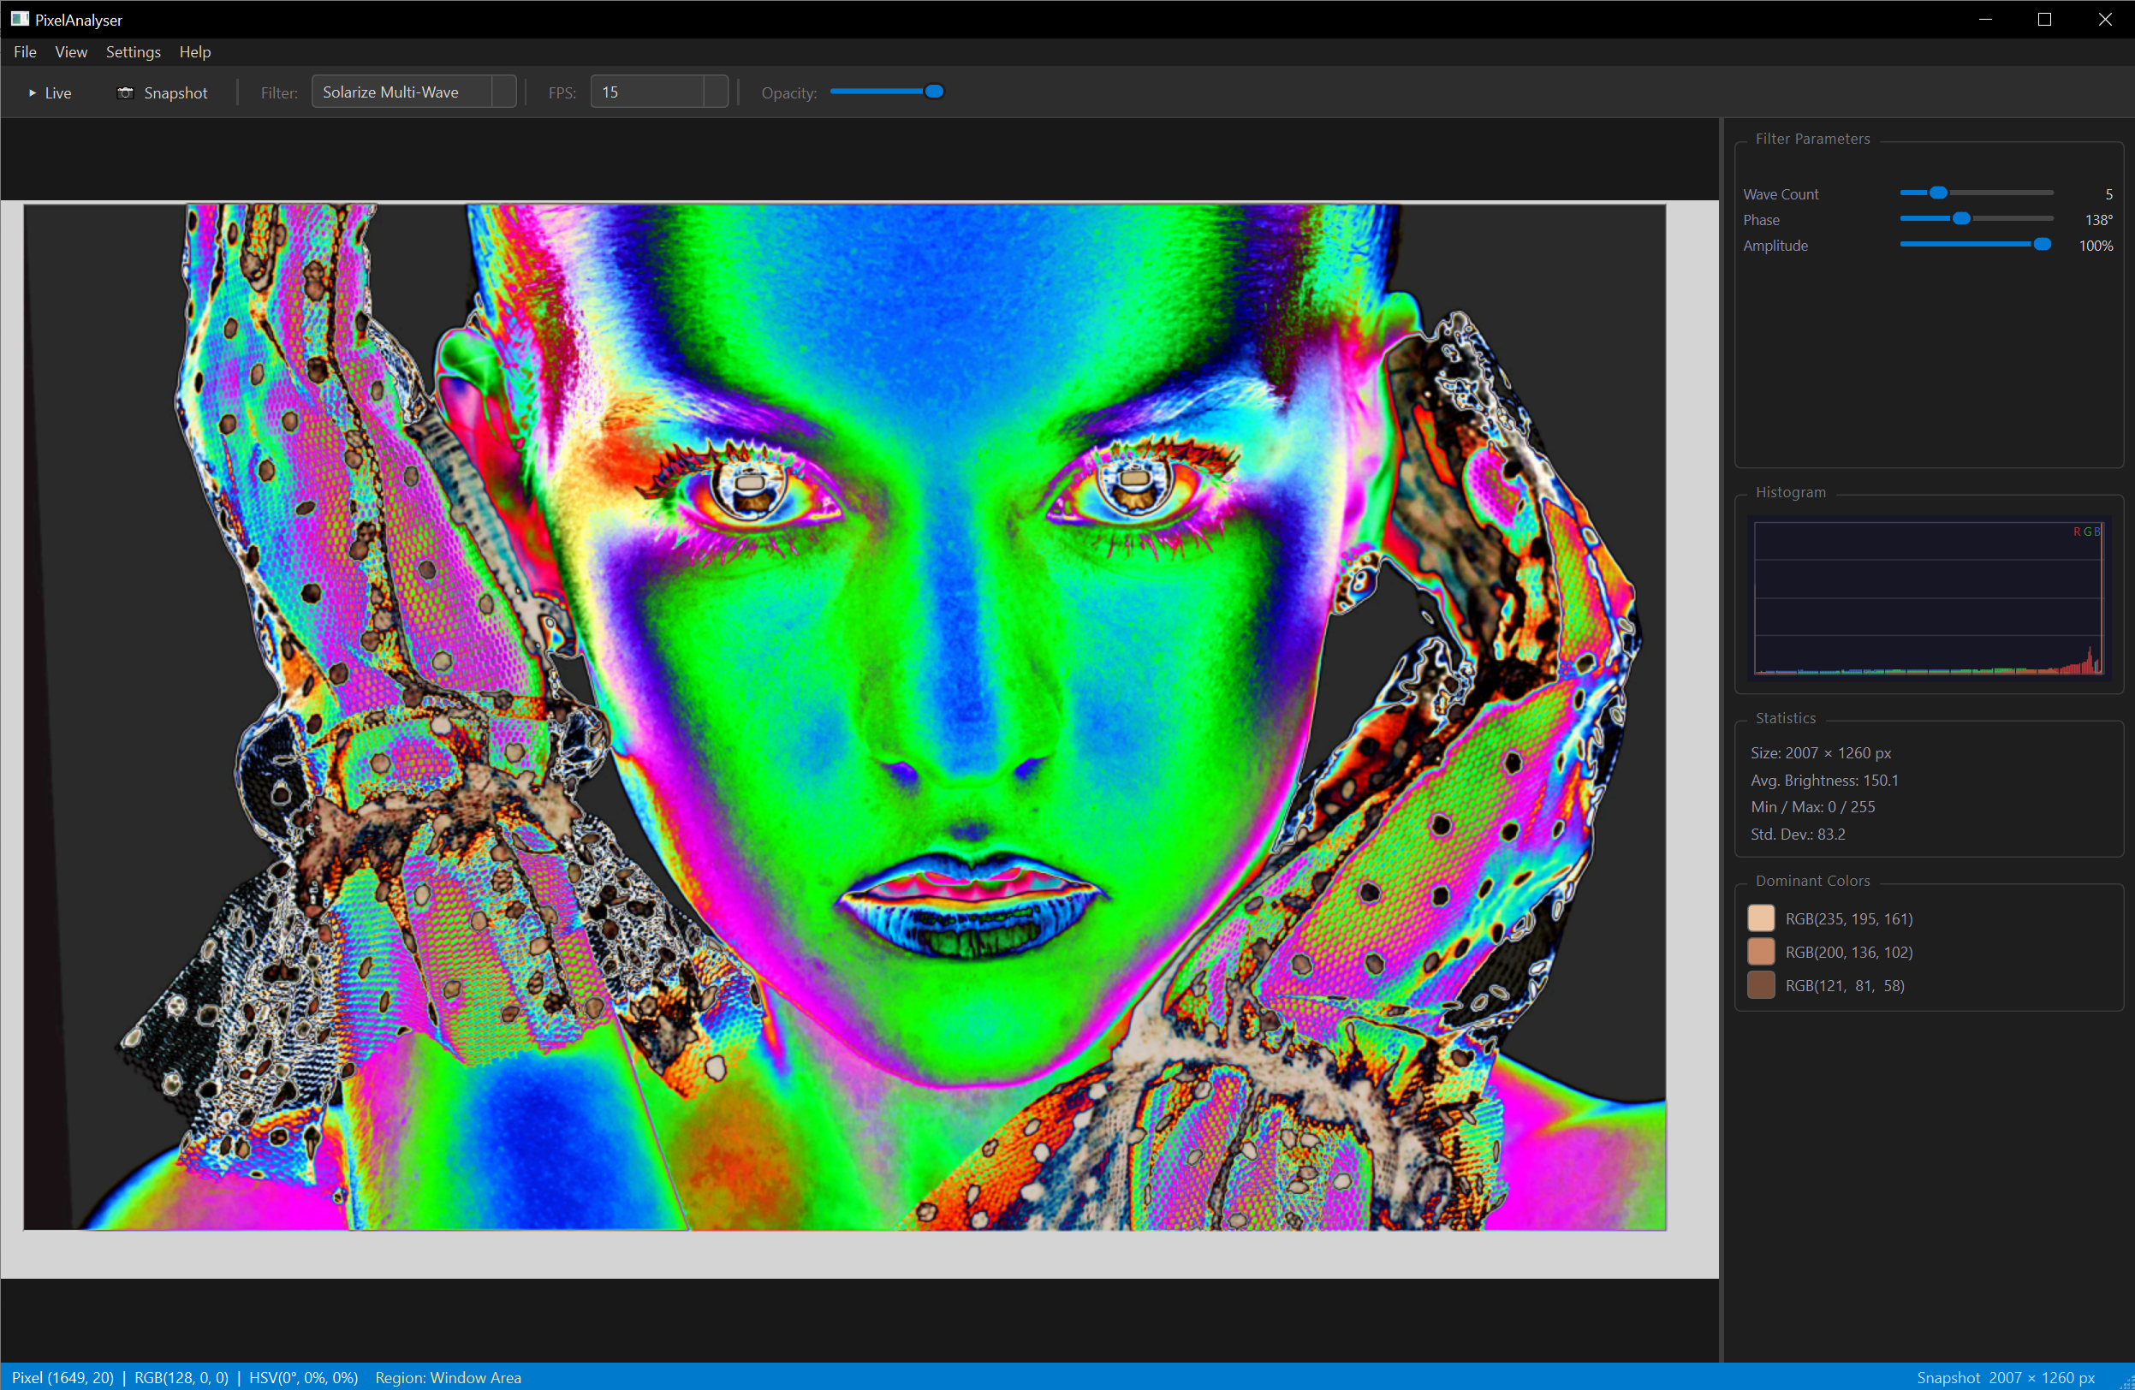This screenshot has height=1390, width=2135.
Task: Open the Settings menu
Action: point(133,51)
